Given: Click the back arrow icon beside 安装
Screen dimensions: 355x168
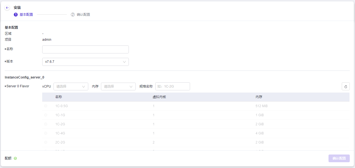Looking at the screenshot, I should point(7,8).
